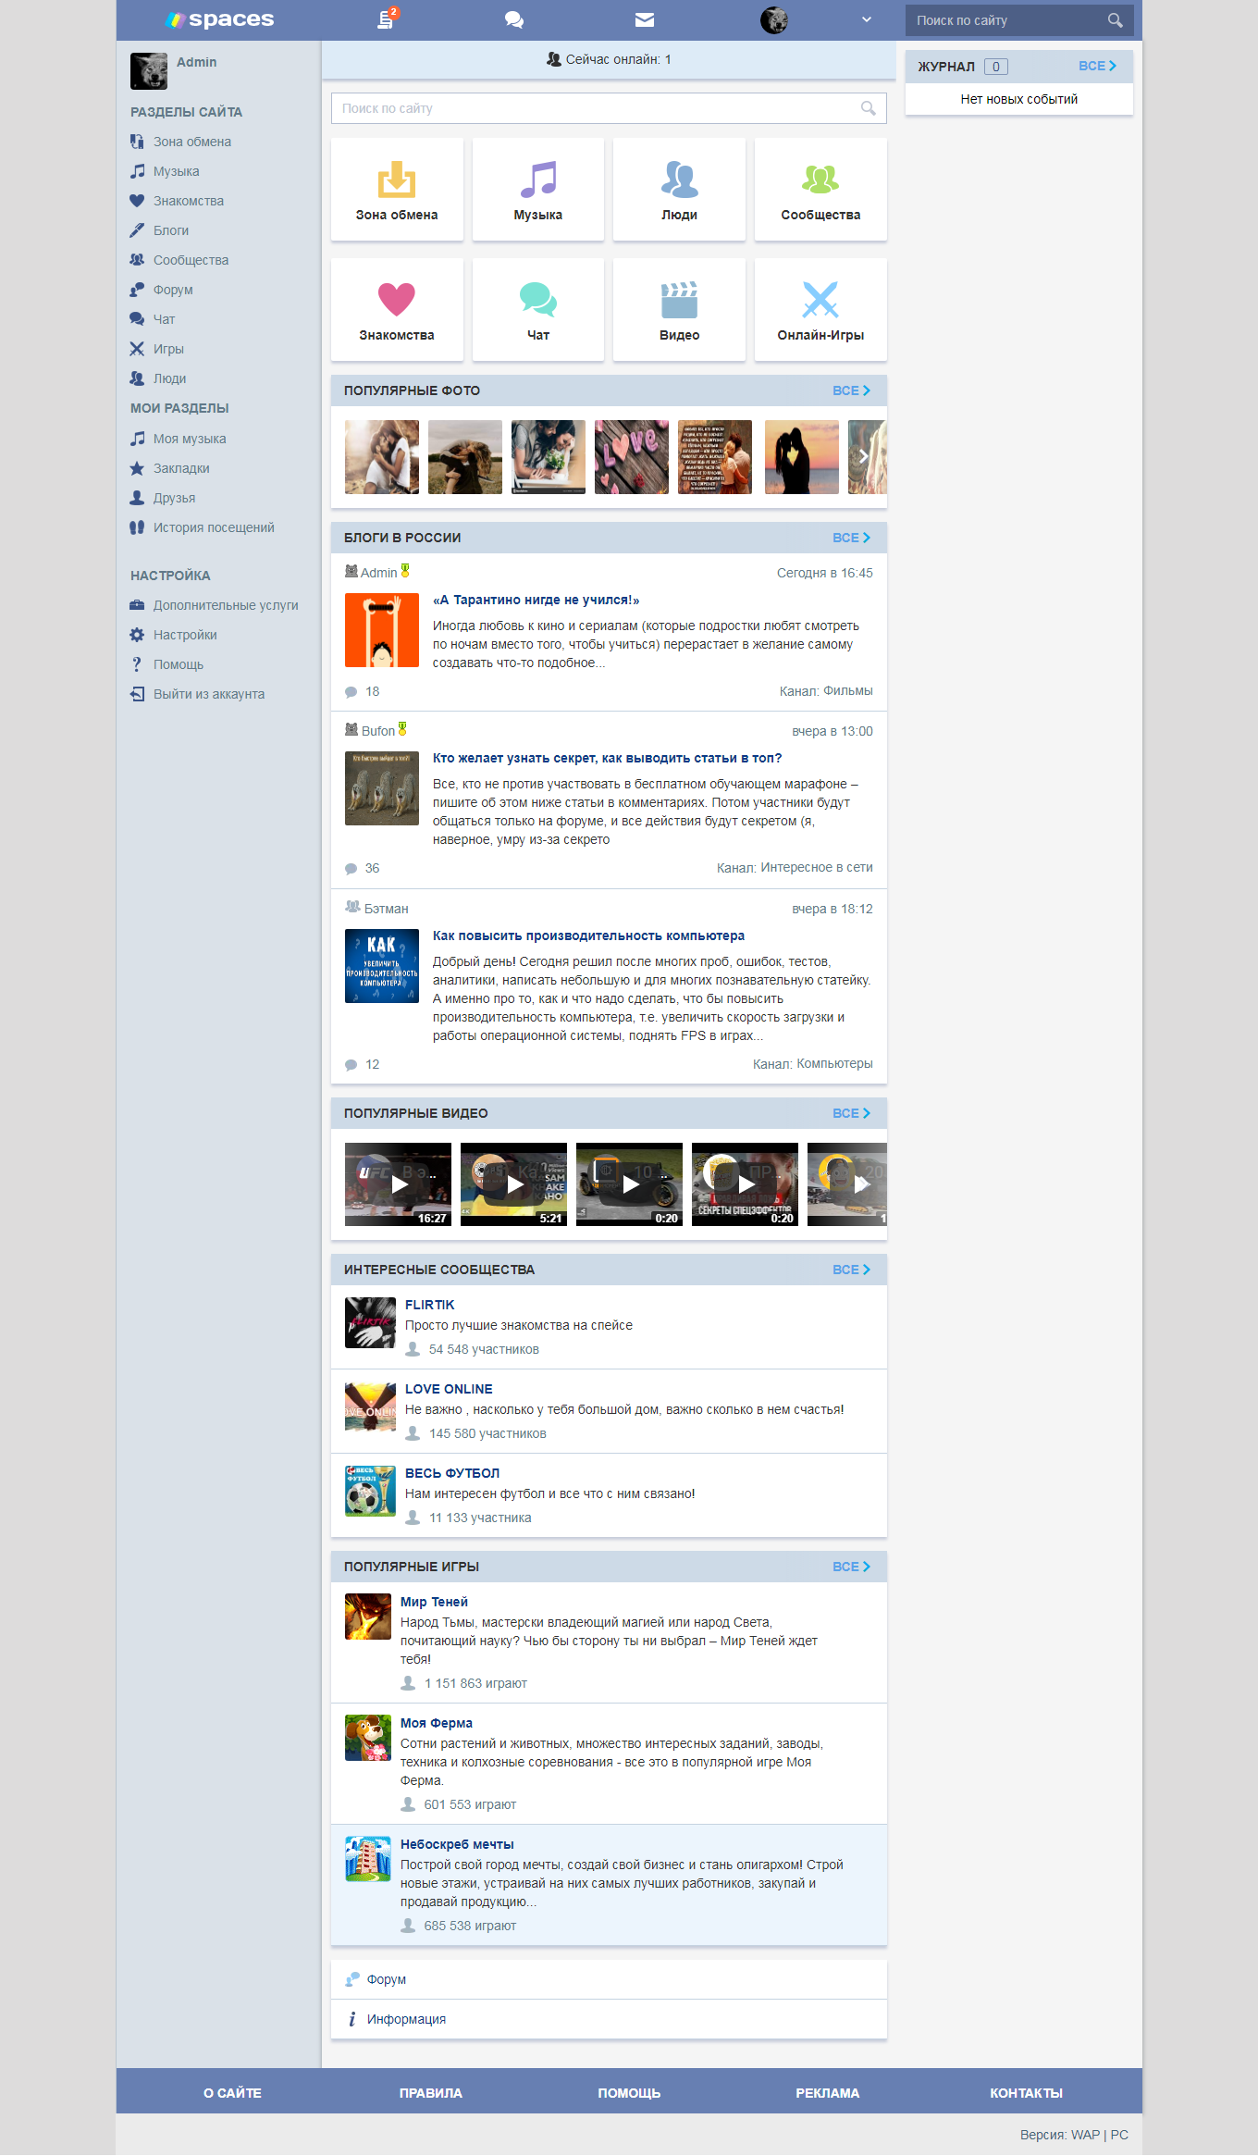Open the notifications feed icon in header
The width and height of the screenshot is (1258, 2156).
click(386, 19)
